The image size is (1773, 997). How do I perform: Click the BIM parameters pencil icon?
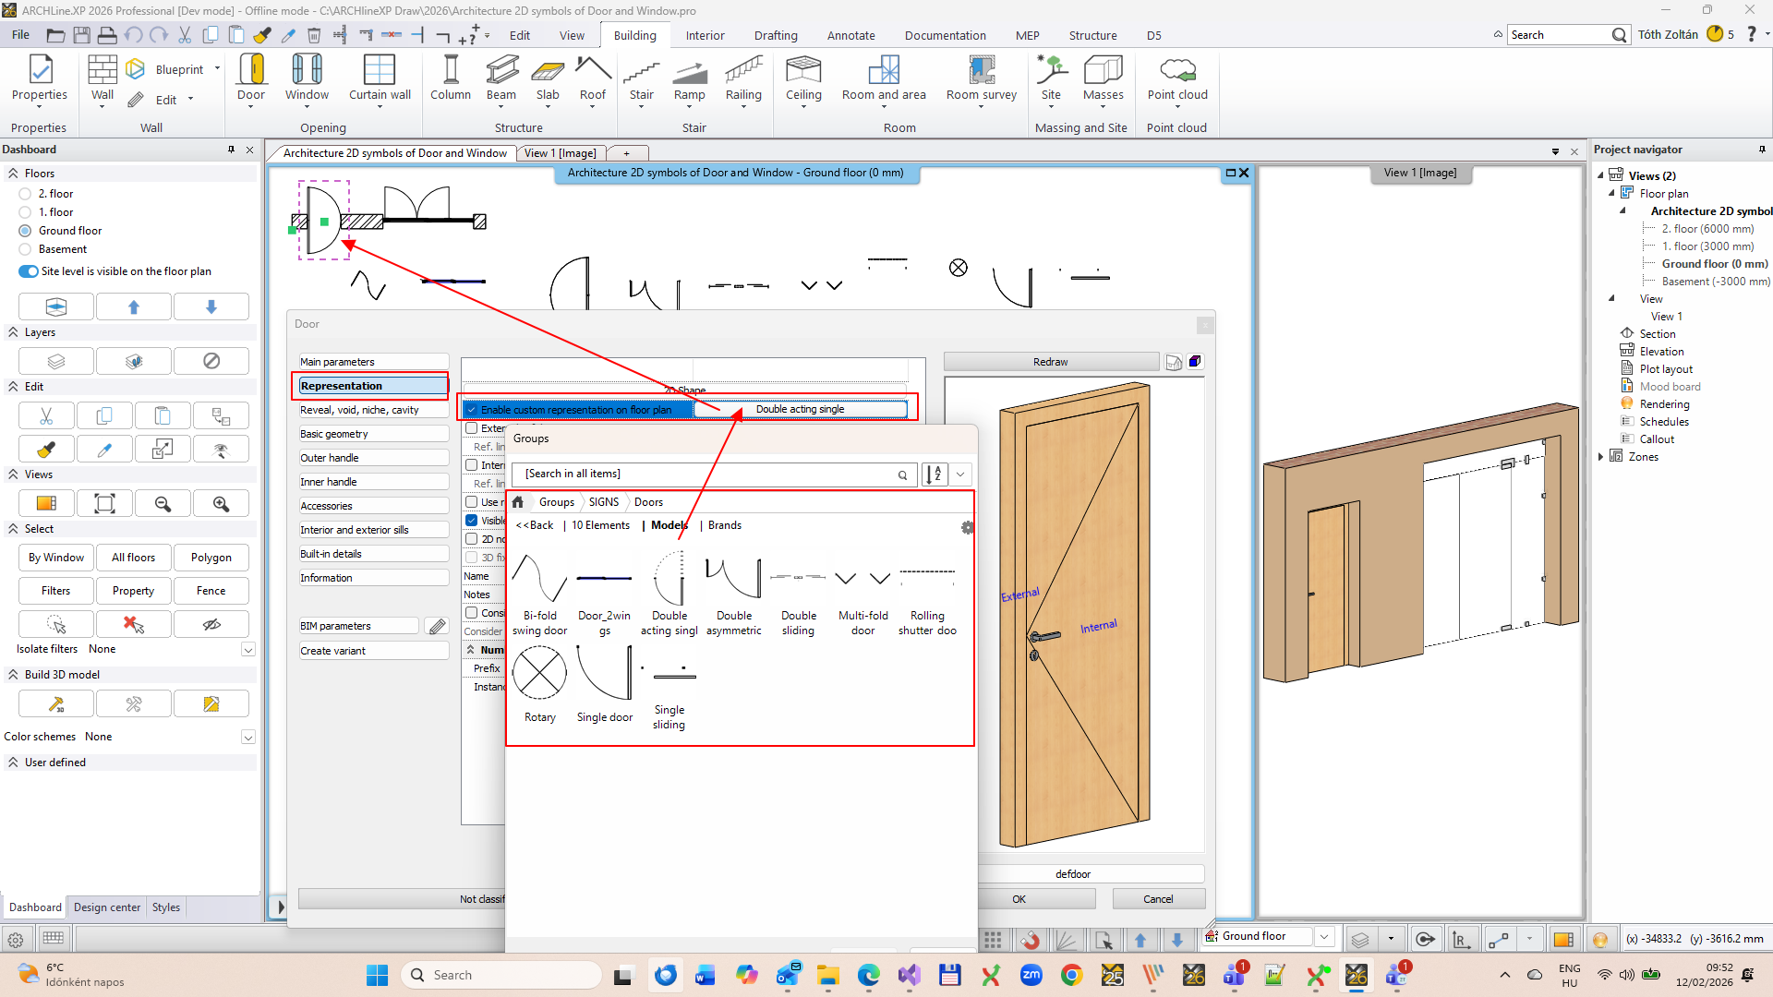pyautogui.click(x=437, y=626)
